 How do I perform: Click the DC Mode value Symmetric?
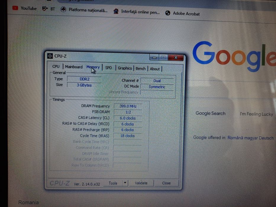[157, 87]
